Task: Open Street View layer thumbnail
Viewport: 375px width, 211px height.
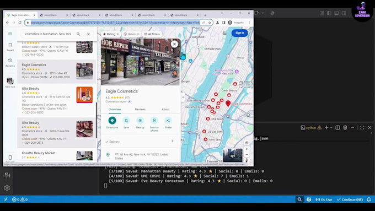Action: (x=233, y=155)
